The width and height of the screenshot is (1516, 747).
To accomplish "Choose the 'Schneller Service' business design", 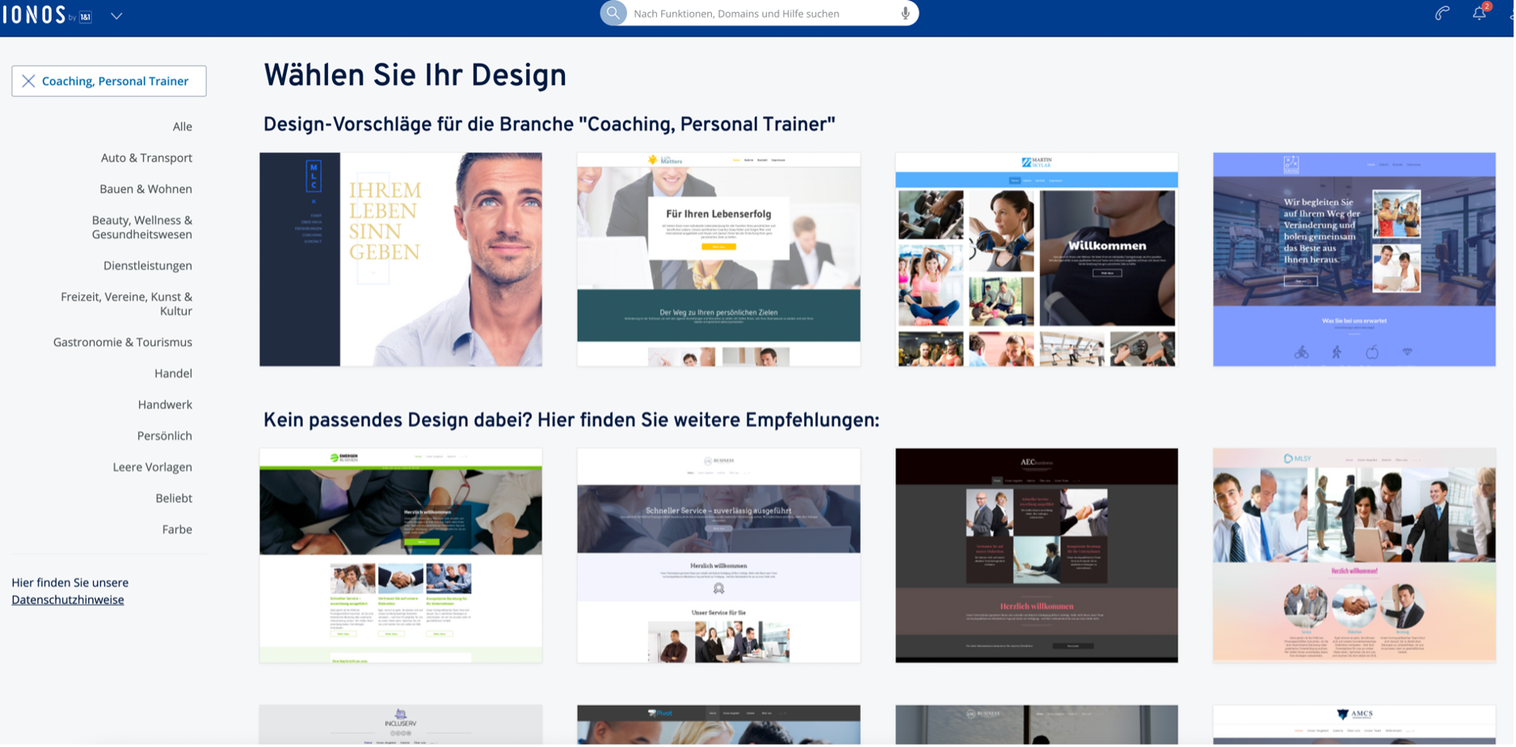I will point(718,556).
